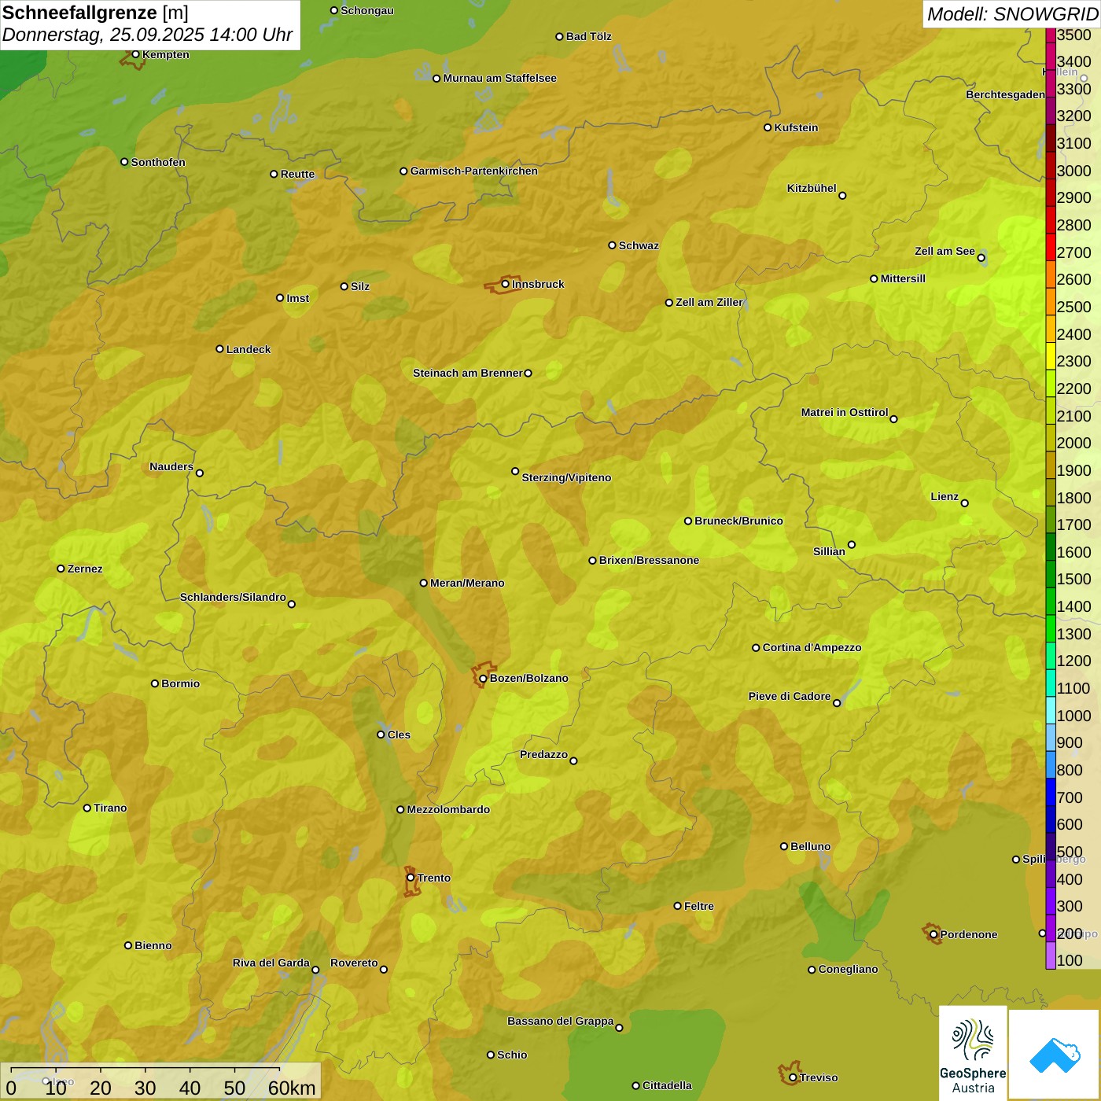Select the 1500 green legend swatch

tap(1051, 574)
